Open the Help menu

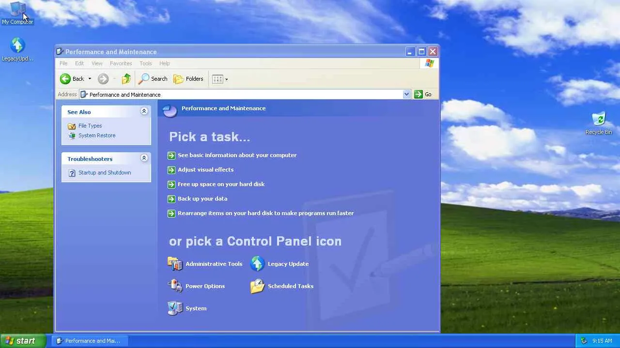165,63
